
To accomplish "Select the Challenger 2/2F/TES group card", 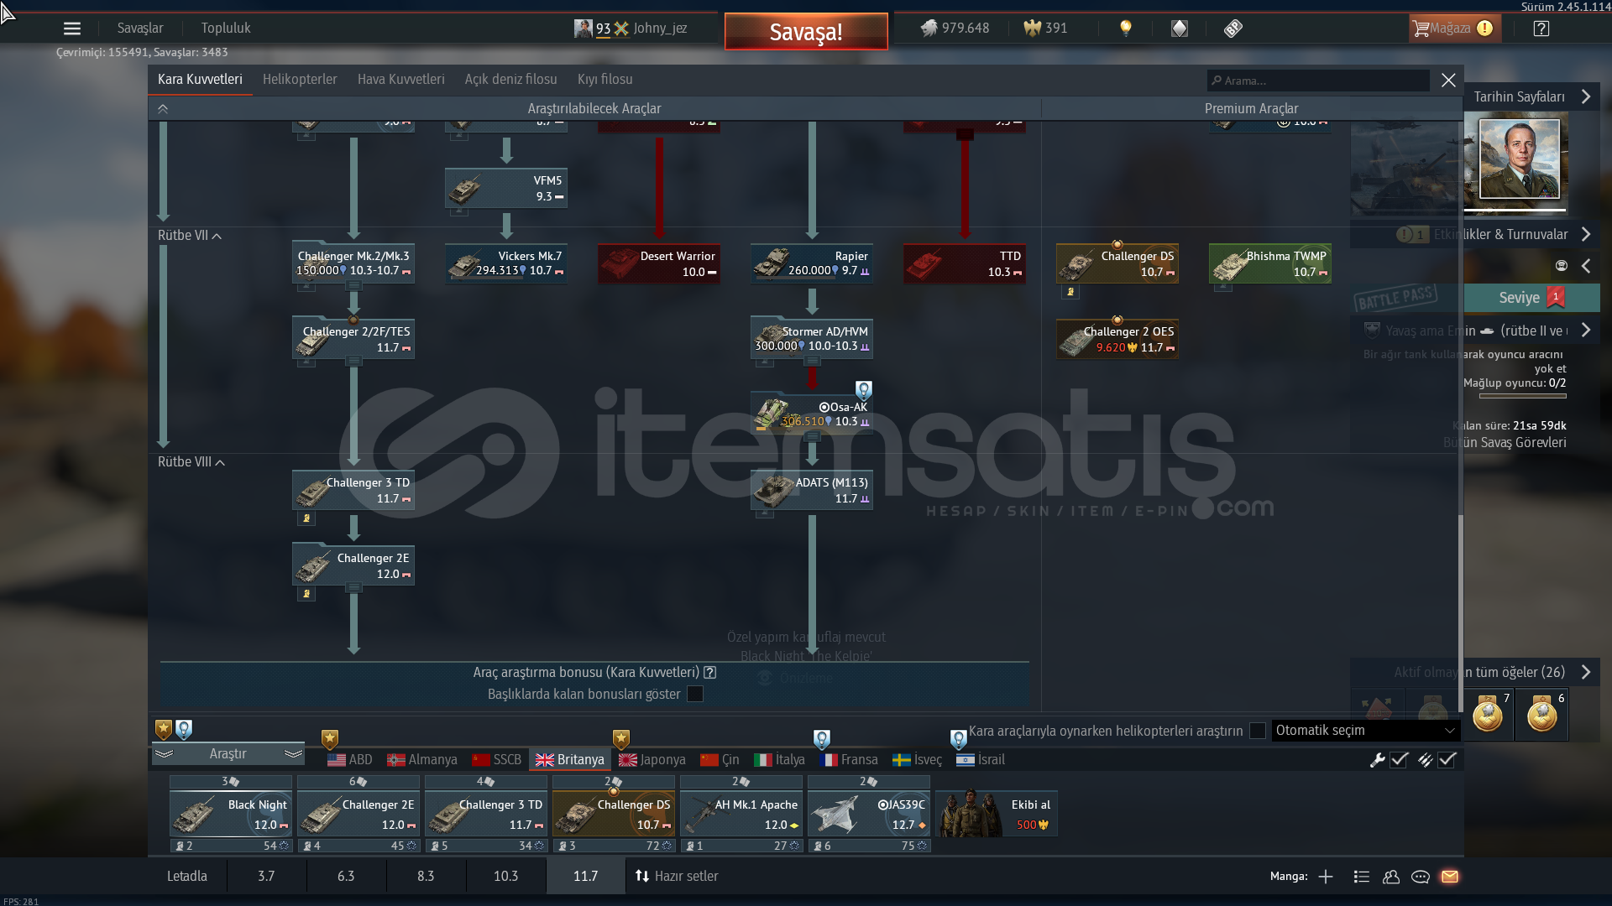I will point(353,339).
